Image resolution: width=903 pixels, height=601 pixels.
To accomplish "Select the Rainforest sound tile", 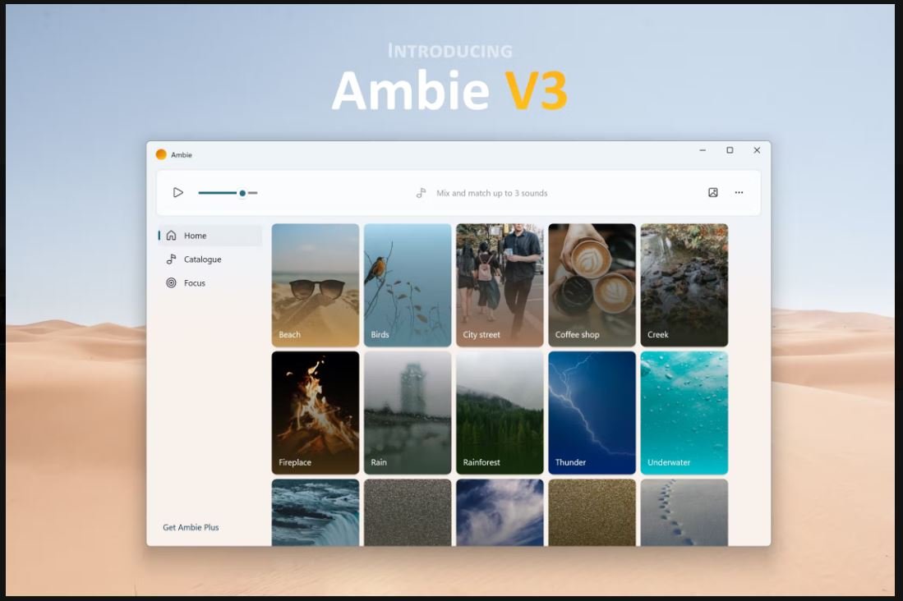I will coord(500,413).
